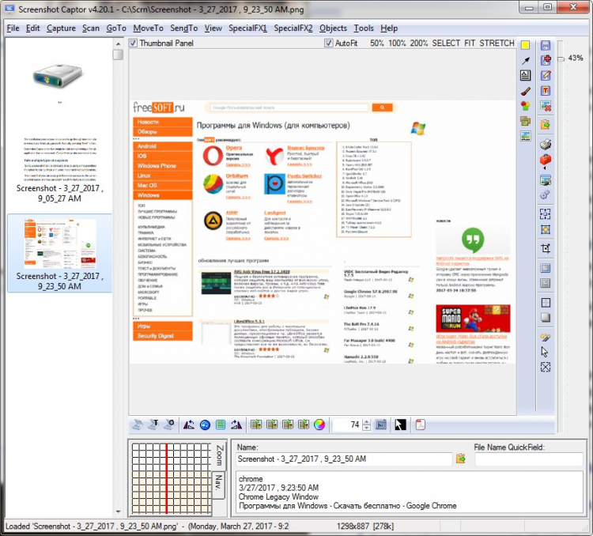
Task: Select thumbnail Screenshot 3_27_2017, 9_23_50 AM
Action: [x=59, y=253]
